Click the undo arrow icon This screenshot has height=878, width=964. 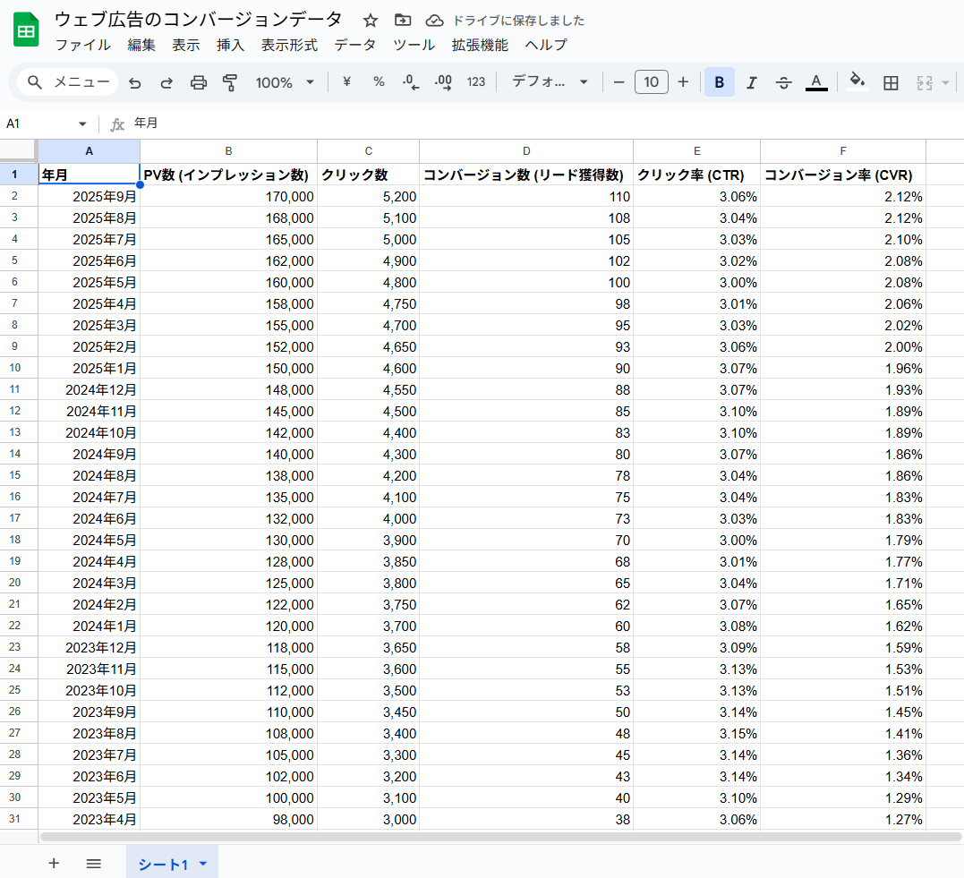pos(135,82)
